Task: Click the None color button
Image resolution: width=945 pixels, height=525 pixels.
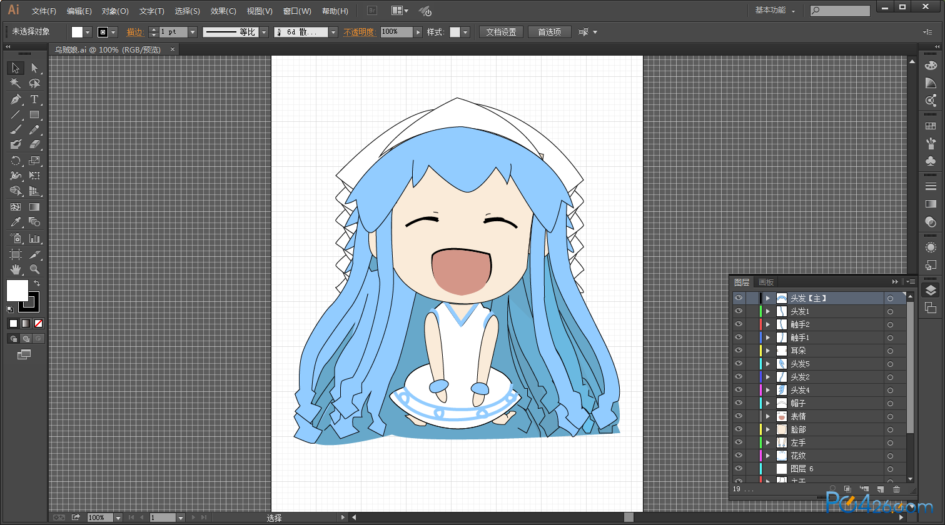Action: tap(38, 323)
